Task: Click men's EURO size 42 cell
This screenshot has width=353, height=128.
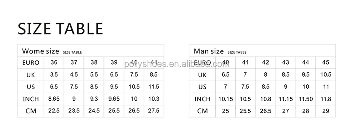Action: pyautogui.click(x=266, y=62)
